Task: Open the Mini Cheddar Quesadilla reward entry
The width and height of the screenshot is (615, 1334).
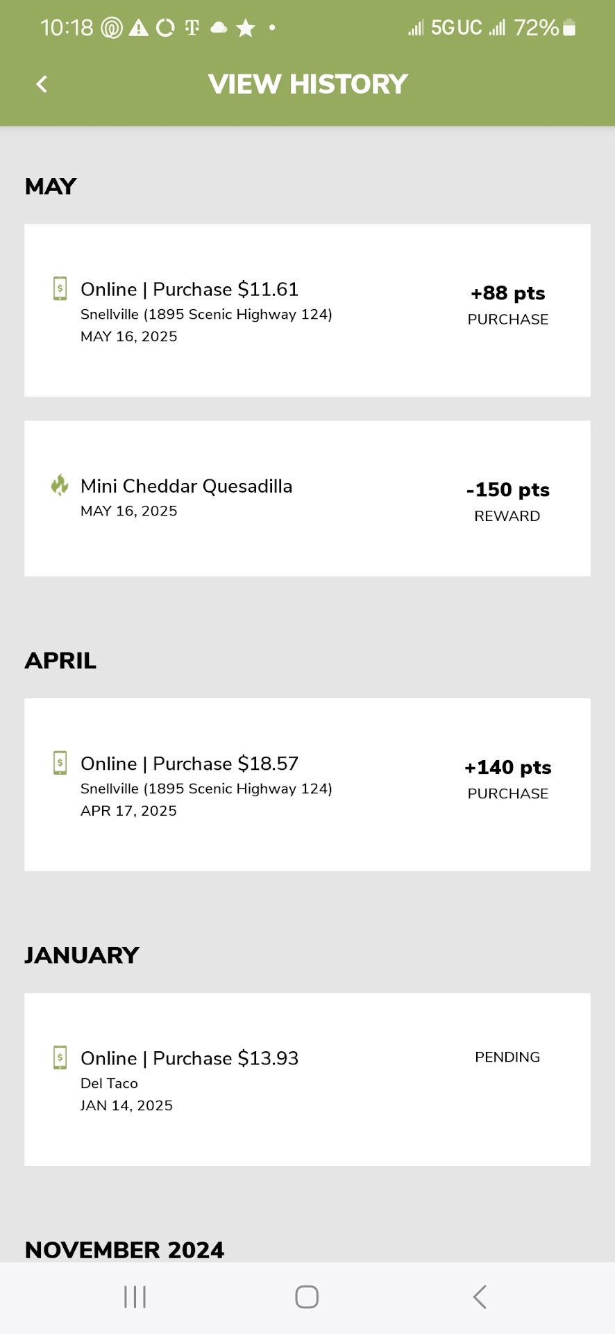Action: pos(307,498)
